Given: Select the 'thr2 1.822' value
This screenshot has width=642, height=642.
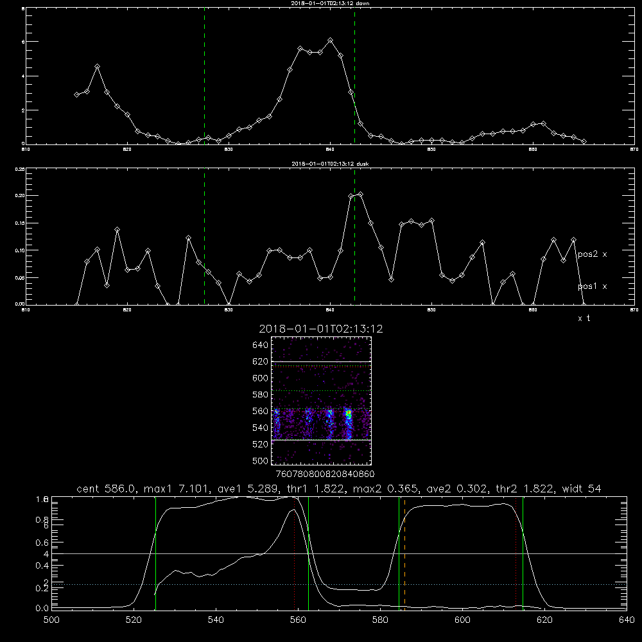Looking at the screenshot, I should [x=525, y=489].
